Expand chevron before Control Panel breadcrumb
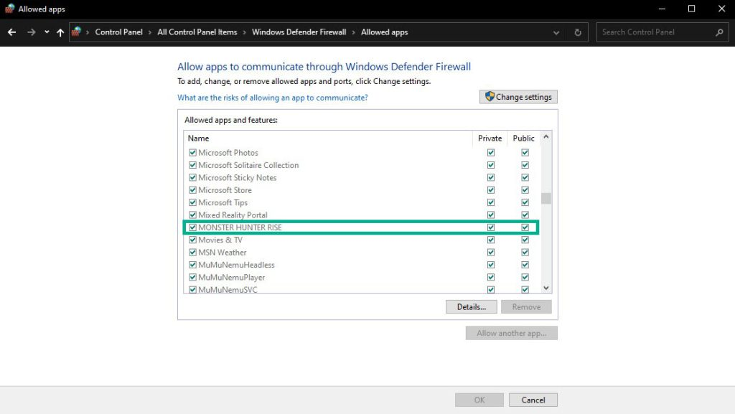 coord(88,32)
